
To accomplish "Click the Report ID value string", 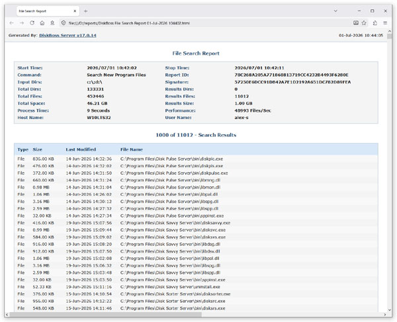I will click(291, 75).
